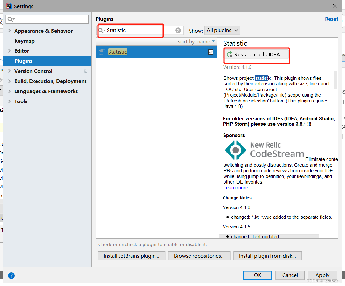Expand the Version Control node

pos(9,71)
